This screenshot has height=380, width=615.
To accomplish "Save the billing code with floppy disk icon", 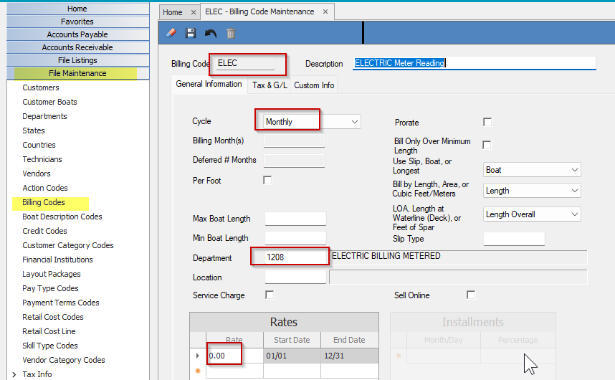I will (191, 33).
